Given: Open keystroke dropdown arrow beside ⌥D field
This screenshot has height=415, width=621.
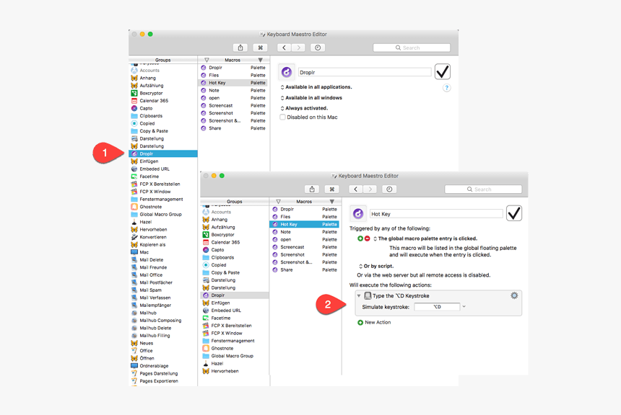Looking at the screenshot, I should [x=464, y=306].
